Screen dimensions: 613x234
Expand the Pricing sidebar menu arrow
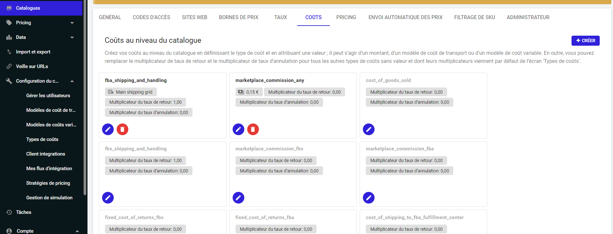(72, 23)
